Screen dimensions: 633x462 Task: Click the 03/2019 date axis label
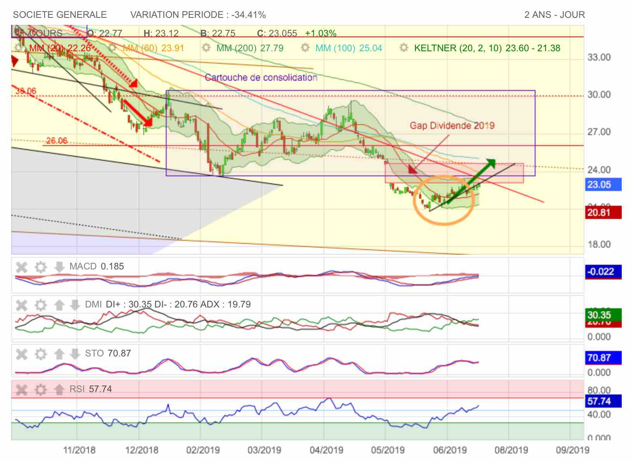tap(264, 450)
